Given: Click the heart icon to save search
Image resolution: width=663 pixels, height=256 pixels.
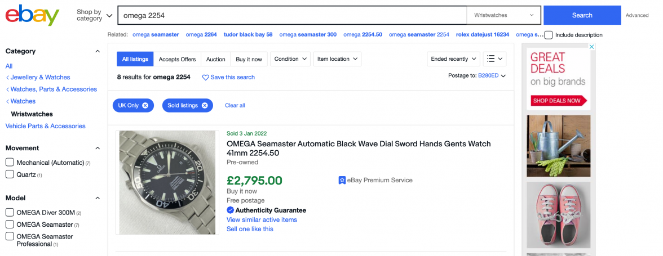Looking at the screenshot, I should tap(205, 77).
